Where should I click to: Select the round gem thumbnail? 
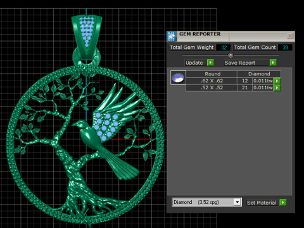(x=178, y=77)
